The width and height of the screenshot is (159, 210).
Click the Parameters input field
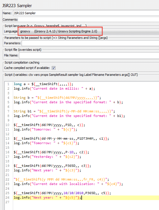point(90,43)
